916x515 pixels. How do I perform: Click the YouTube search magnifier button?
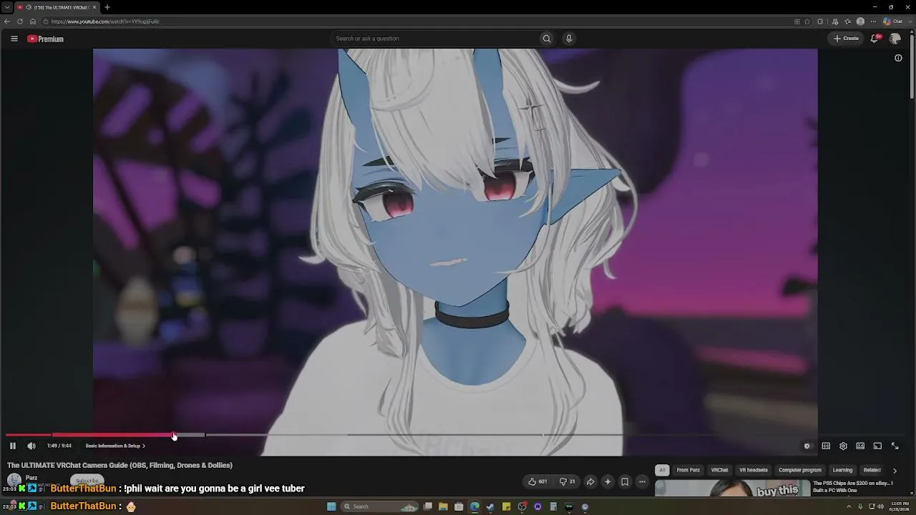coord(547,39)
